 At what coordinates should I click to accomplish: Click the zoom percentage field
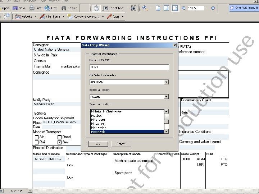pos(196,8)
